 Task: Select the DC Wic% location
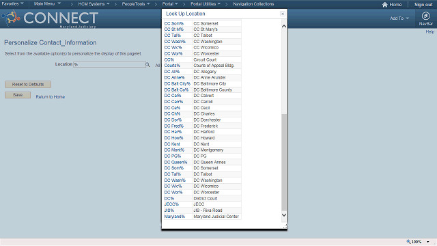(173, 187)
